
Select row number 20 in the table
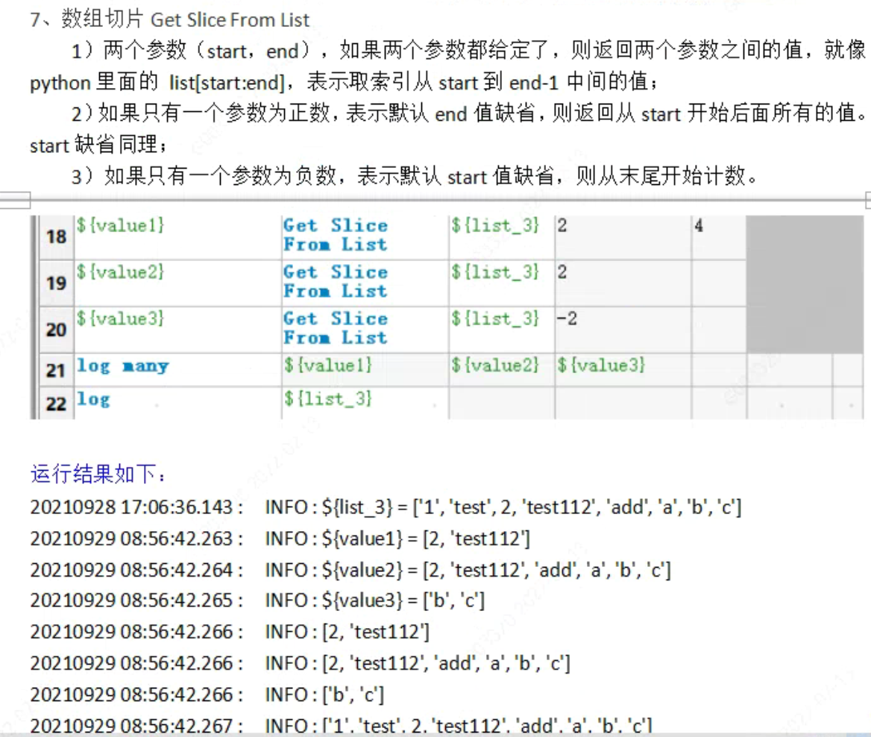point(57,330)
